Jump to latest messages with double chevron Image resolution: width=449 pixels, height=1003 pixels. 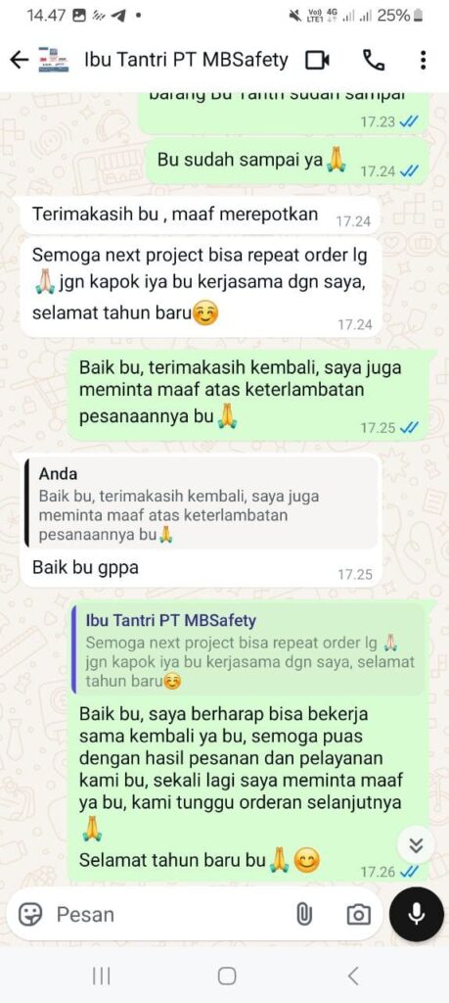(417, 845)
